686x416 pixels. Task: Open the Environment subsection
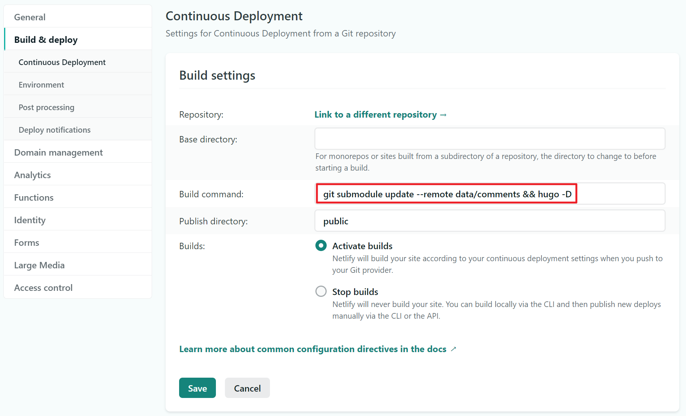click(78, 85)
